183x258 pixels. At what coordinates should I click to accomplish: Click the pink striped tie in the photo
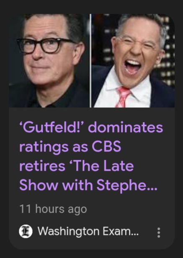pyautogui.click(x=123, y=97)
